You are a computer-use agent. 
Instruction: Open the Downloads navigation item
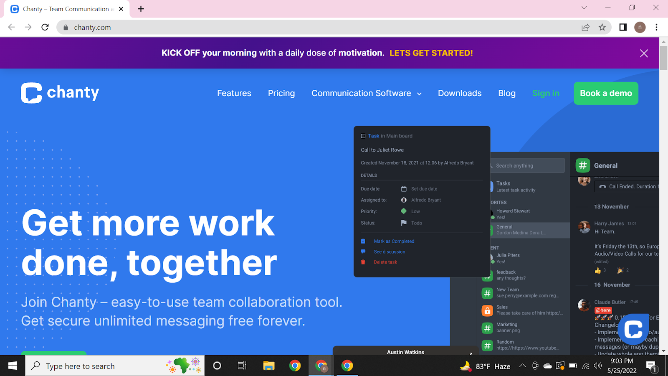pyautogui.click(x=460, y=93)
